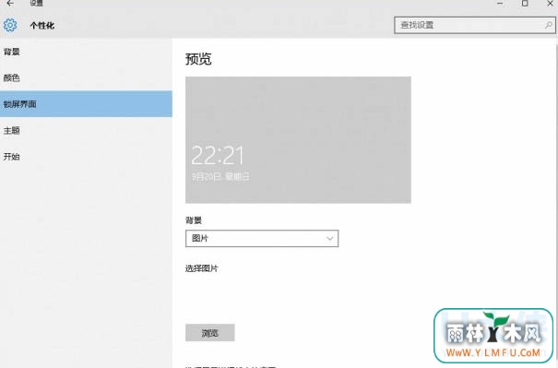Click the 22:21 time in the preview
The height and width of the screenshot is (368, 558).
218,155
